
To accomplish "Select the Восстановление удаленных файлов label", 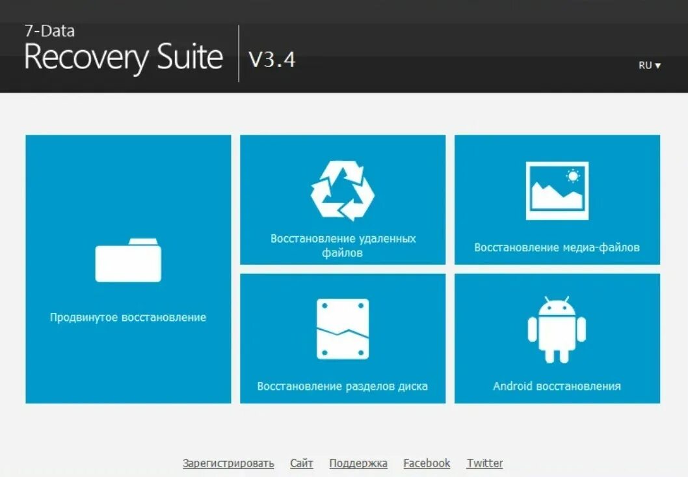I will (343, 245).
